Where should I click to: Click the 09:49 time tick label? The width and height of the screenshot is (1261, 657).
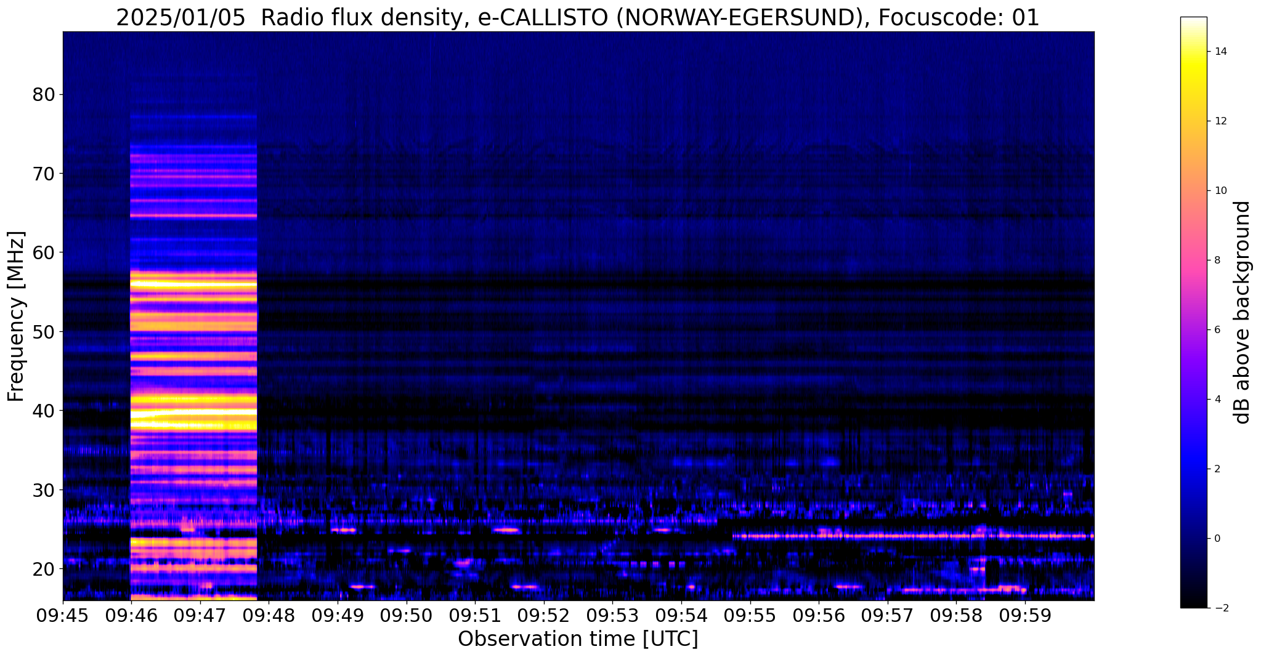coord(338,616)
